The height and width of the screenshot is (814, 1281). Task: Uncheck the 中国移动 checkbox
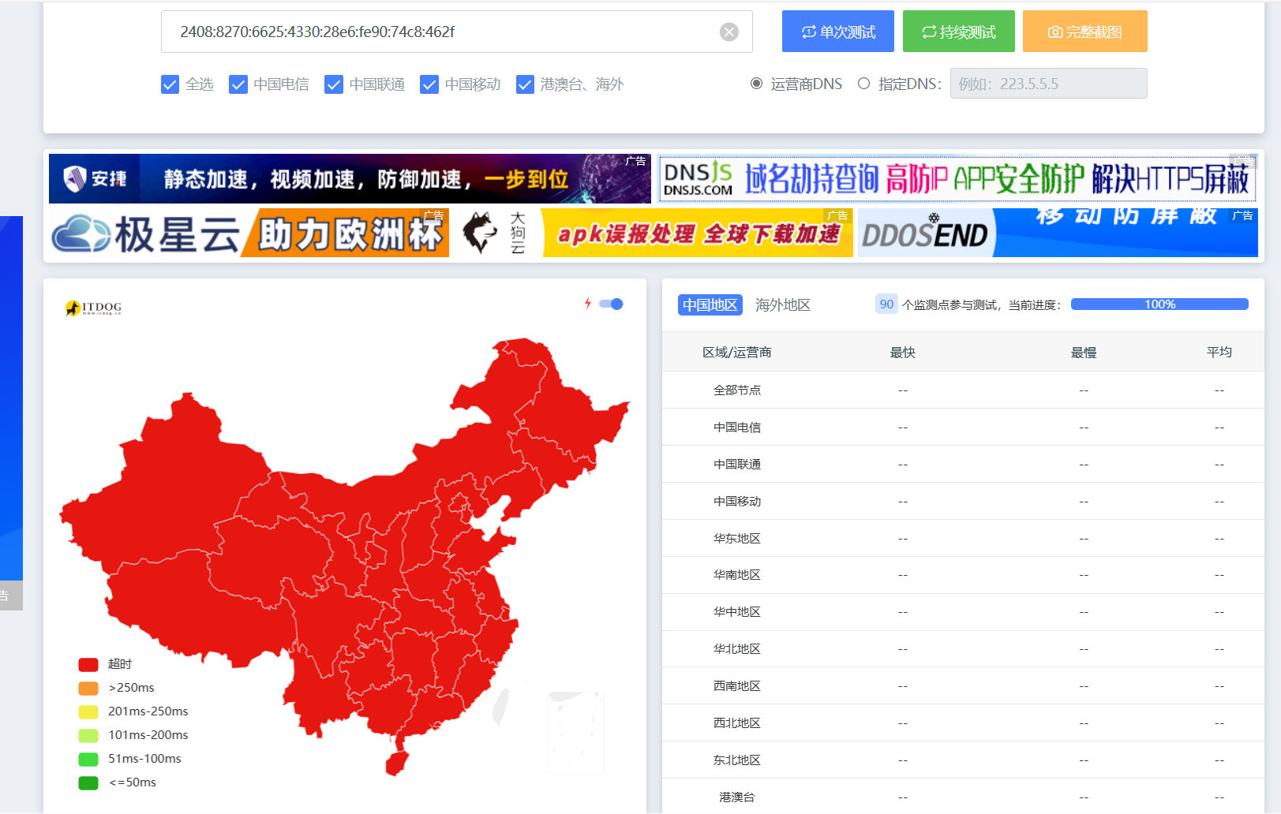coord(429,84)
